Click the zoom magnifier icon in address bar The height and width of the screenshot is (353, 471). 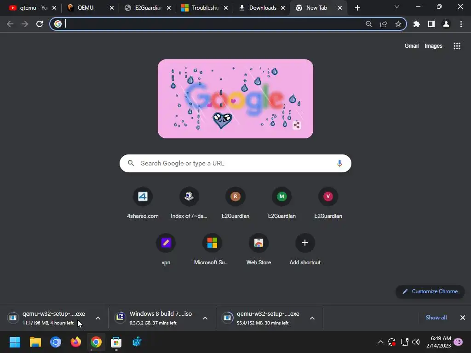368,24
